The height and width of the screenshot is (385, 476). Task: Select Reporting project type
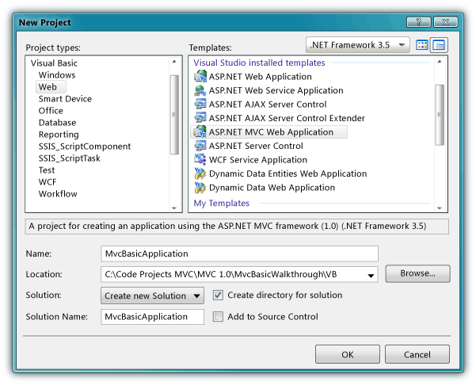coord(59,134)
